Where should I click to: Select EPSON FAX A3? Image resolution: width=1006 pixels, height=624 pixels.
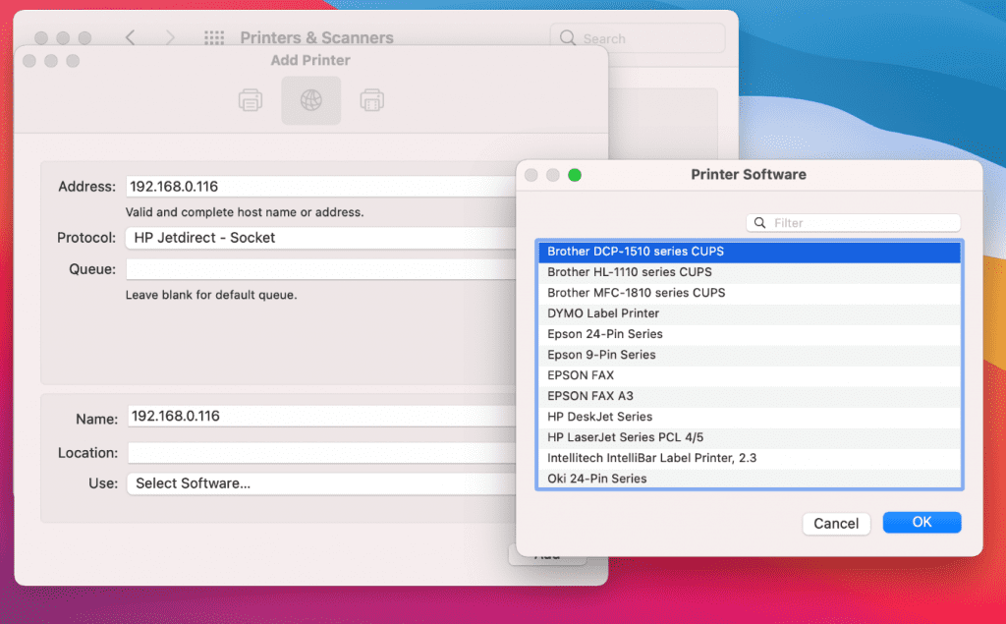(750, 395)
